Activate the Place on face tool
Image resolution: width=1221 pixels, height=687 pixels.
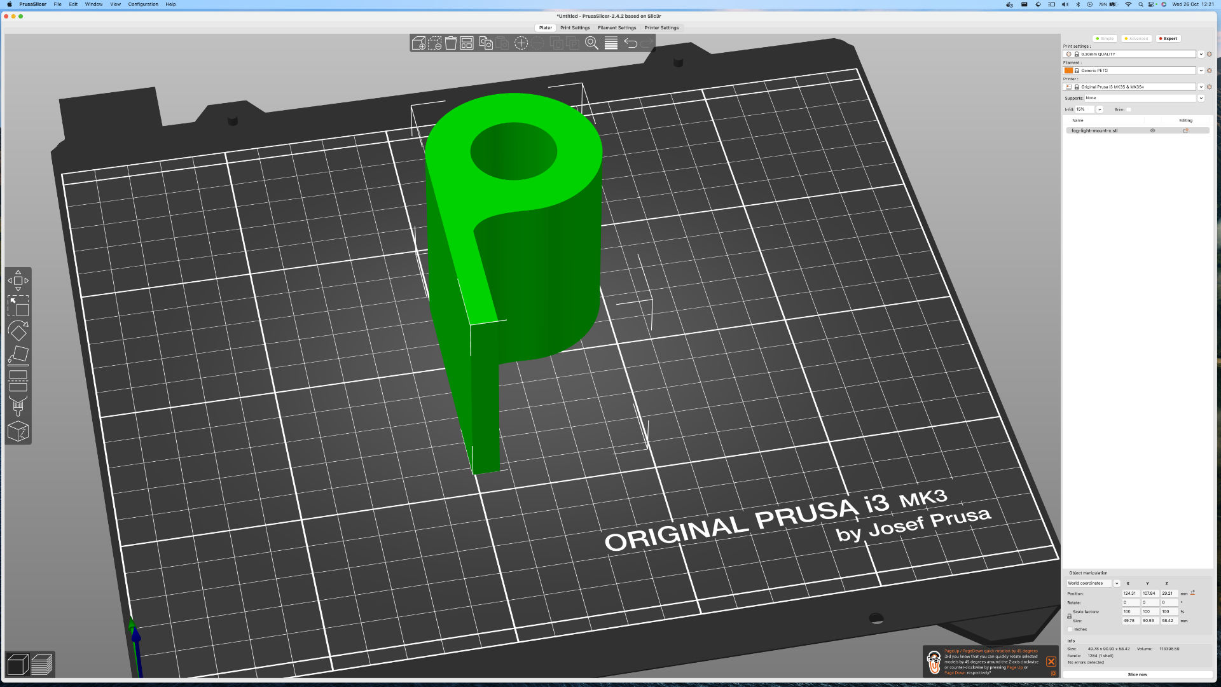(18, 354)
